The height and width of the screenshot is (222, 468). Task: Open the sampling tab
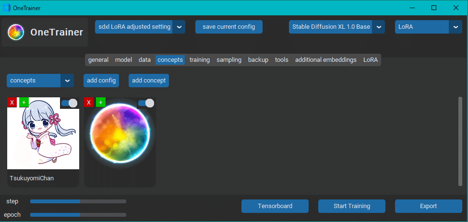pos(229,60)
